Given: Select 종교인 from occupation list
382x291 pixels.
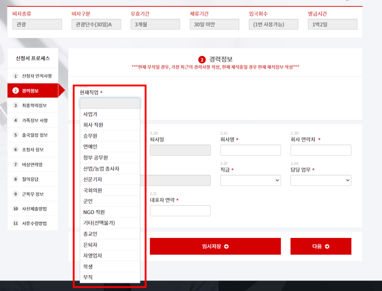Looking at the screenshot, I should 110,234.
